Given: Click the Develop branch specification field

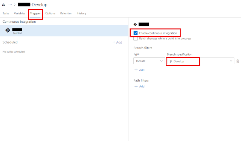Looking at the screenshot, I should coord(201,61).
